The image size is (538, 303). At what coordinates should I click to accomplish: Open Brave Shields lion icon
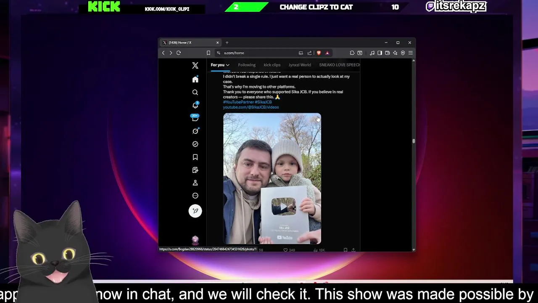tap(319, 53)
